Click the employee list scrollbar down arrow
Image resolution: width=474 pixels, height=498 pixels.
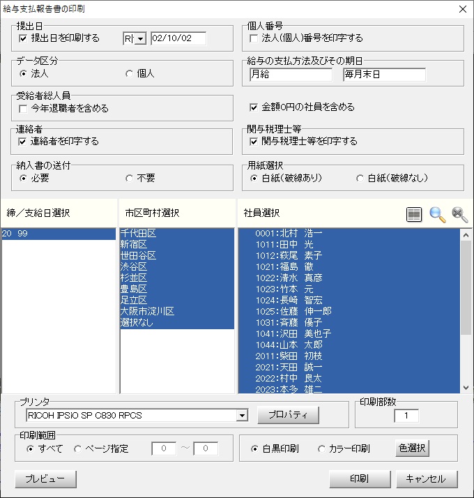466,388
